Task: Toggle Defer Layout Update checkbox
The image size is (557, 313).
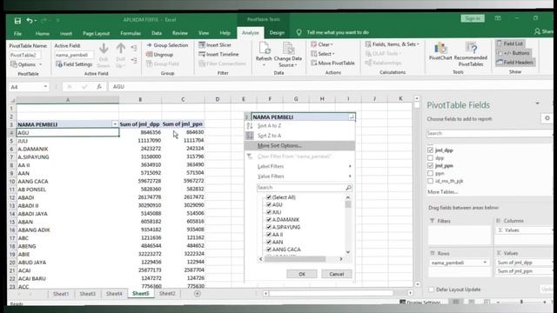Action: (432, 290)
